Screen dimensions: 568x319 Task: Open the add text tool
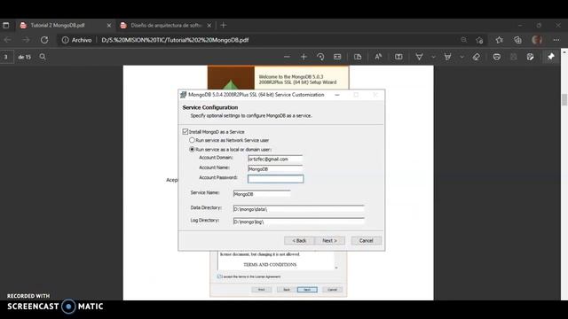pos(398,57)
